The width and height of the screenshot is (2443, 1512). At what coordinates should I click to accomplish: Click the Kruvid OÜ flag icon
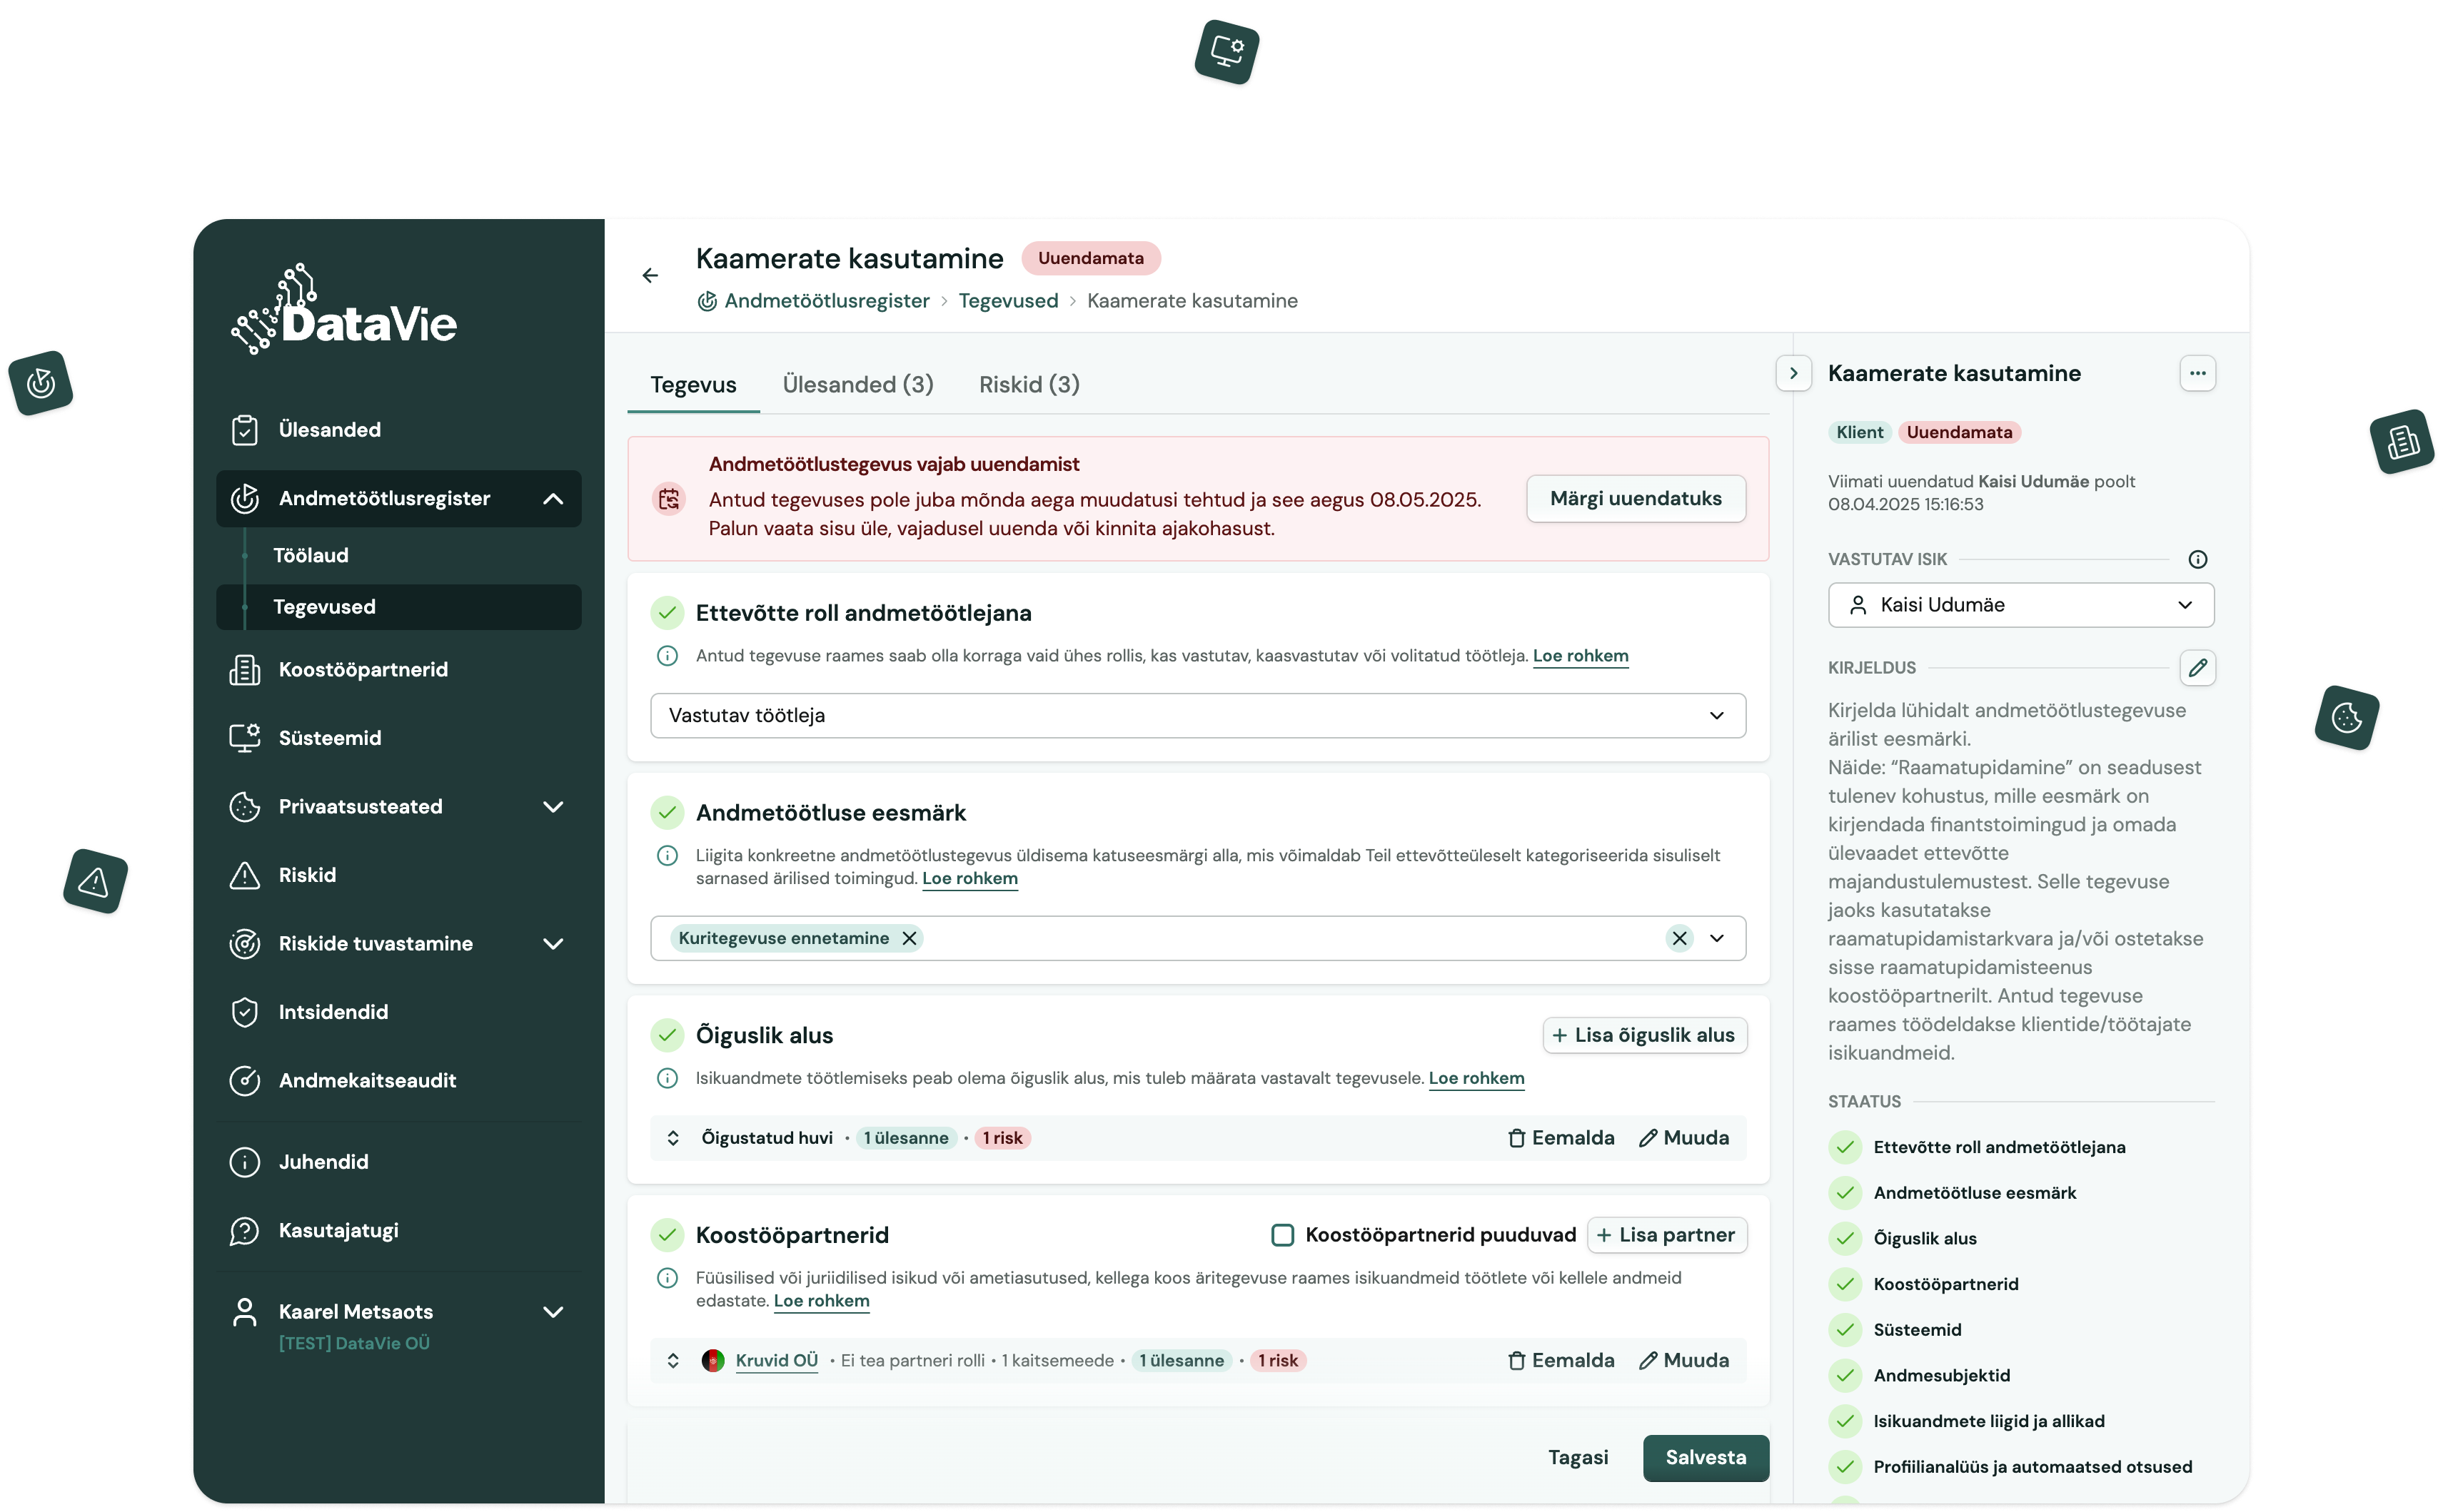coord(712,1361)
